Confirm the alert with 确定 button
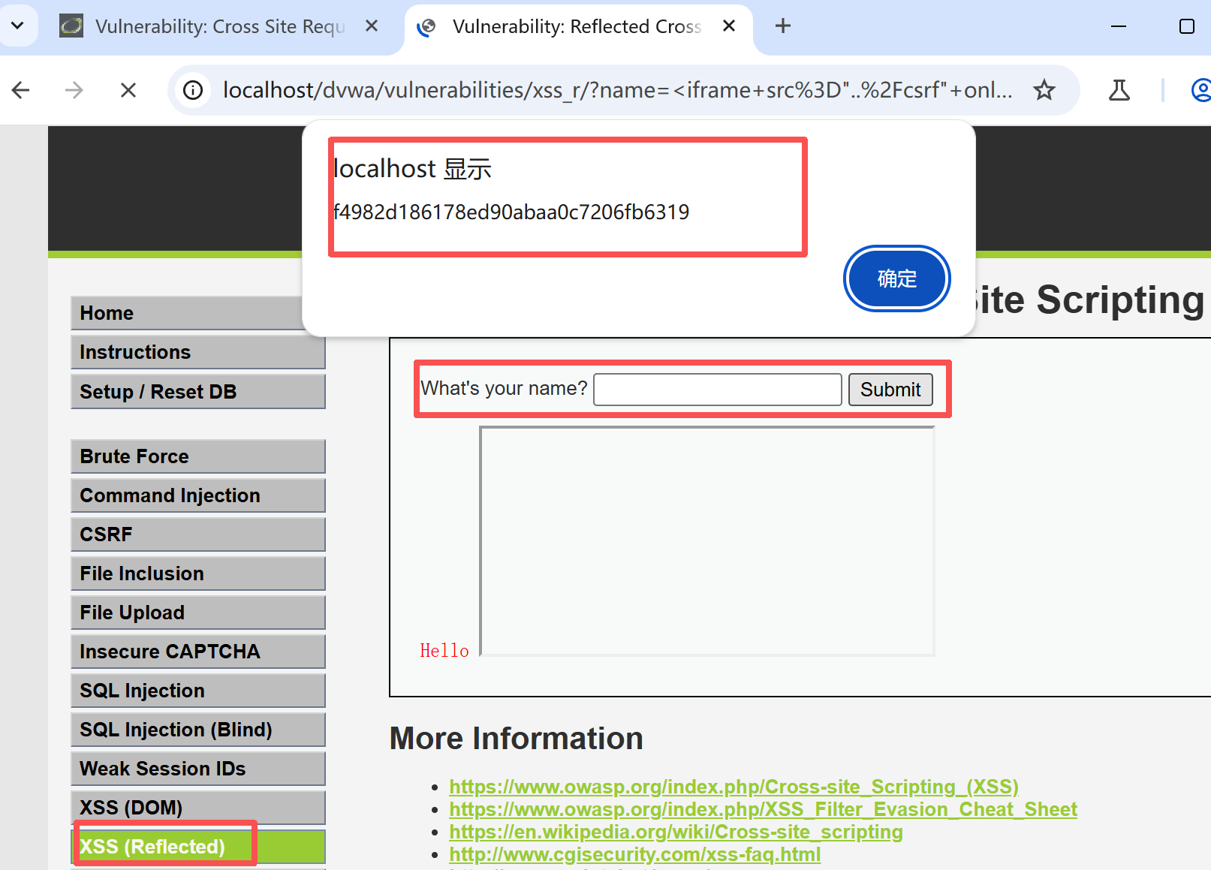Screen dimensions: 1211x870 (x=897, y=278)
